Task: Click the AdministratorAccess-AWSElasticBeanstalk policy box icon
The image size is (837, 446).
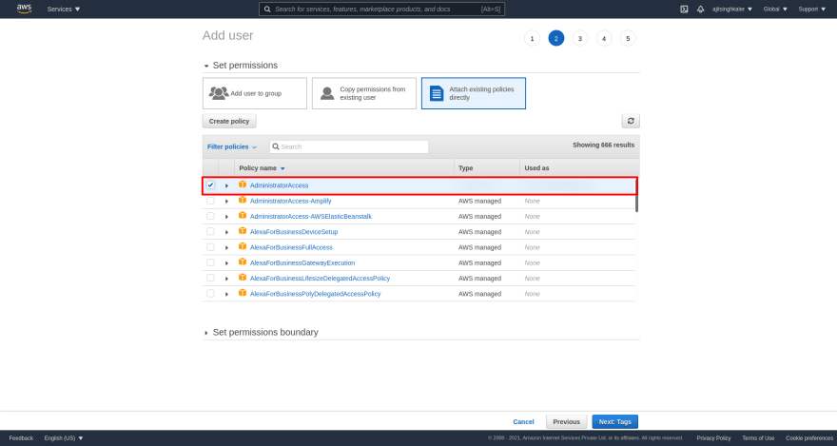Action: coord(243,216)
